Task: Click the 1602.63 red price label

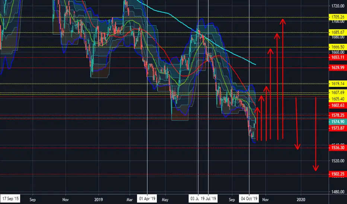Action: tap(338, 105)
